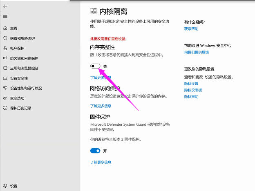Viewport: 255px width, 191px height.
Task: Click the 你的设备符合版本 2 固件保护 text
Action: point(116,139)
